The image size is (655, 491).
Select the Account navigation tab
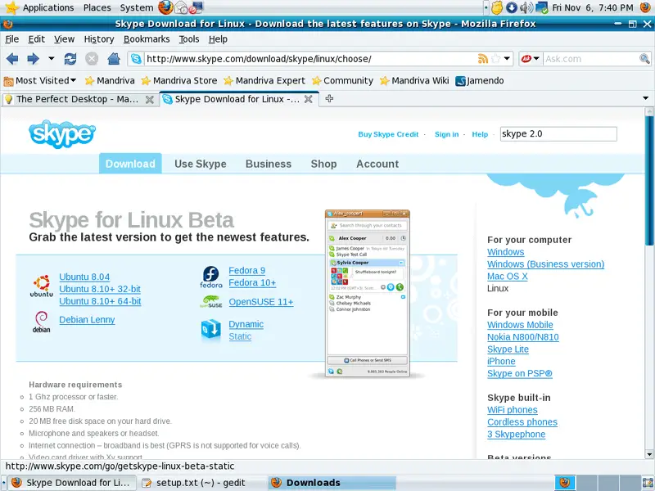pos(377,164)
